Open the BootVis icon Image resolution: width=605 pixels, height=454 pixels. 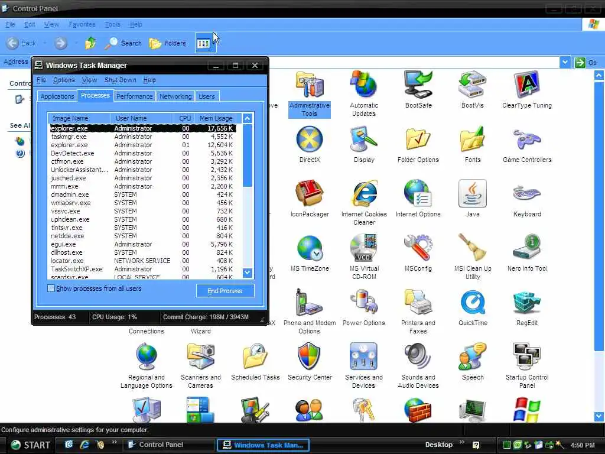click(x=473, y=90)
